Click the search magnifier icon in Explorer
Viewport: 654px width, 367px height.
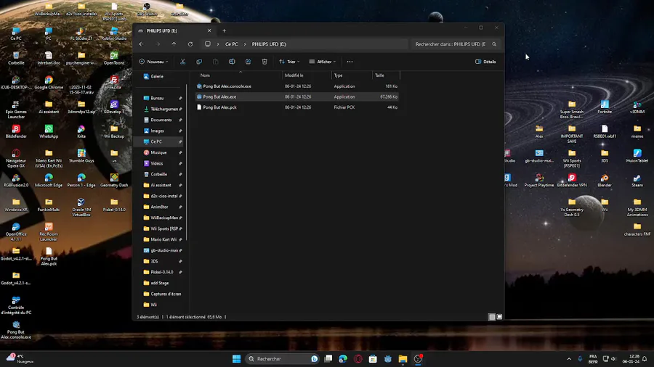[x=494, y=44]
